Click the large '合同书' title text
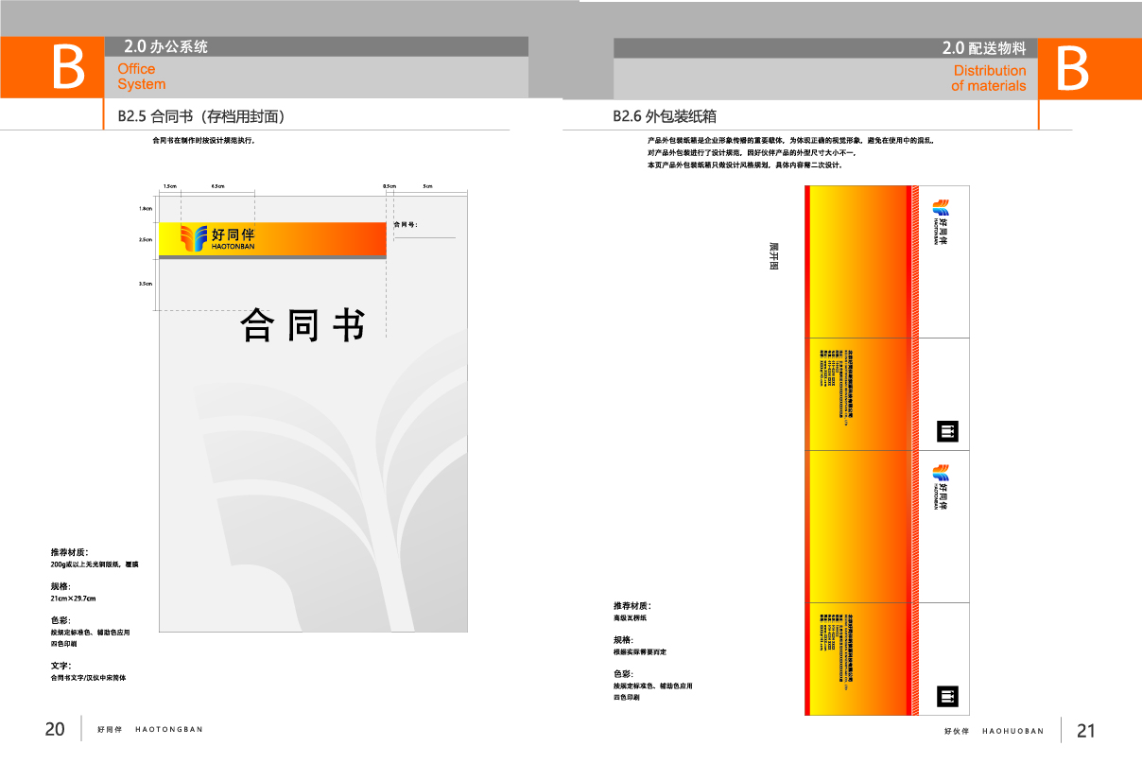The image size is (1142, 781). click(x=303, y=324)
